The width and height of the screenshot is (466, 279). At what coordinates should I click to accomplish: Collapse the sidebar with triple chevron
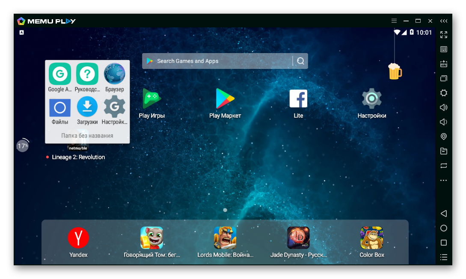tap(444, 21)
